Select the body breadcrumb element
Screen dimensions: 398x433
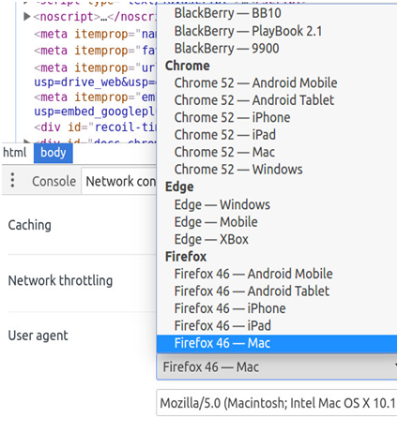pyautogui.click(x=54, y=153)
